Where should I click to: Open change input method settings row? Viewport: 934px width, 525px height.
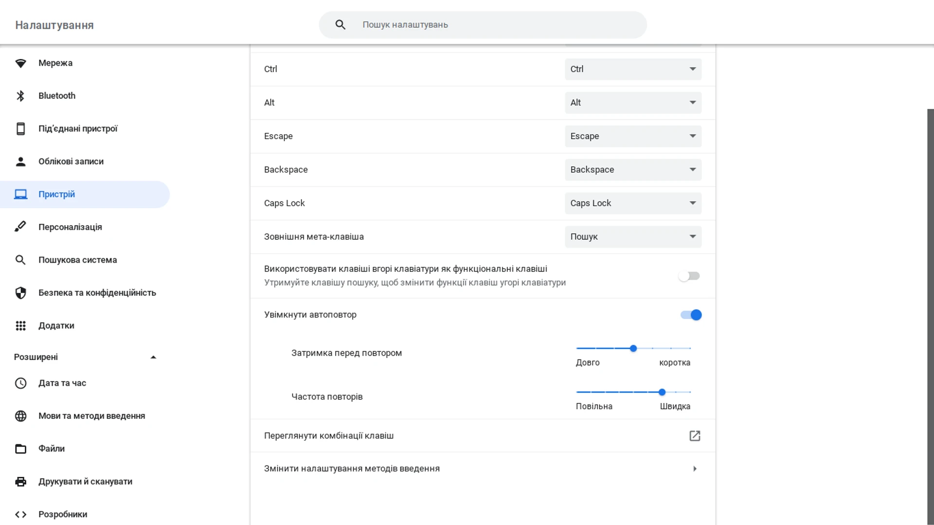pos(482,469)
